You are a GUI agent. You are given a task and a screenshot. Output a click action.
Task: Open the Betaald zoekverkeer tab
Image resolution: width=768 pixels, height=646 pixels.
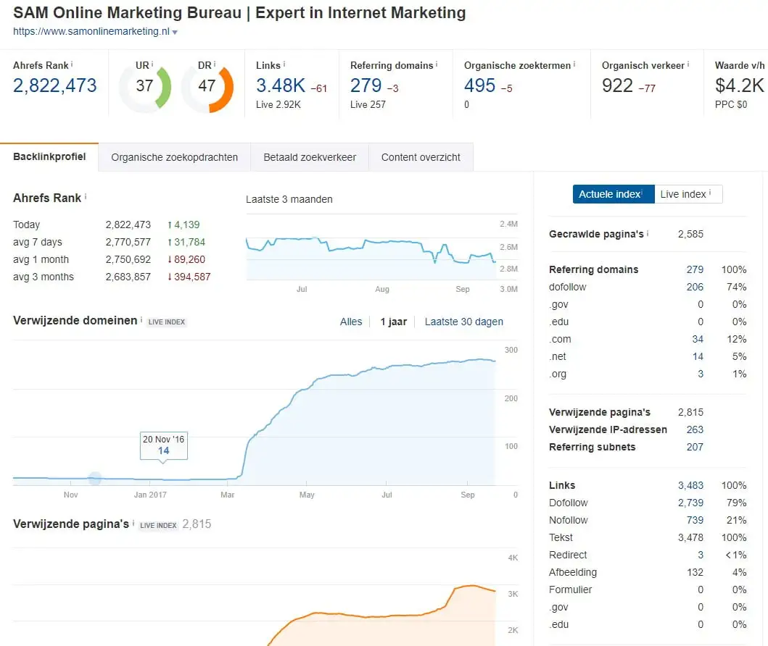pyautogui.click(x=310, y=157)
